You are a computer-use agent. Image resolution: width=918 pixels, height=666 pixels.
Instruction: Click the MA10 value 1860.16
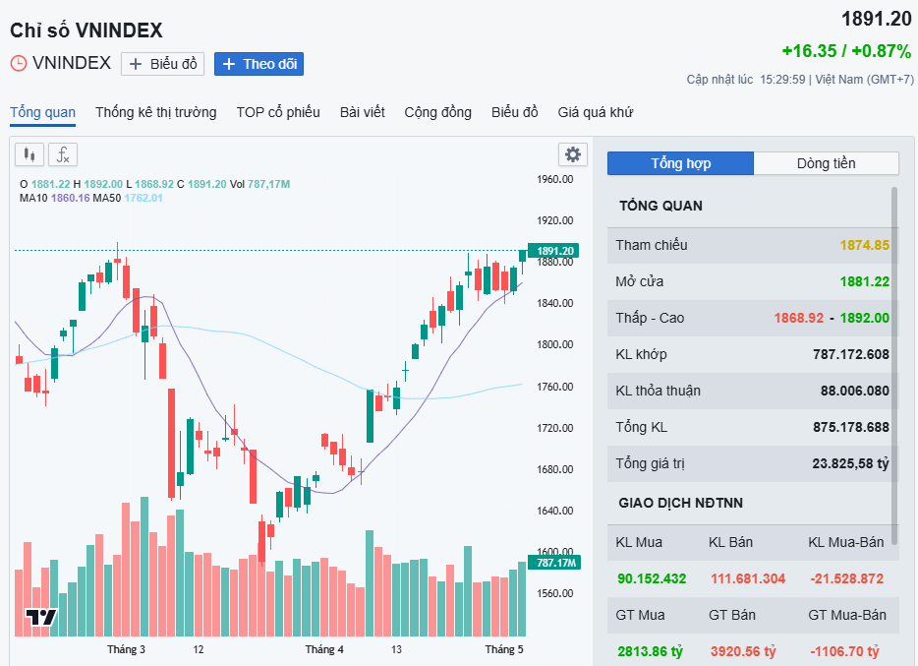pos(70,198)
